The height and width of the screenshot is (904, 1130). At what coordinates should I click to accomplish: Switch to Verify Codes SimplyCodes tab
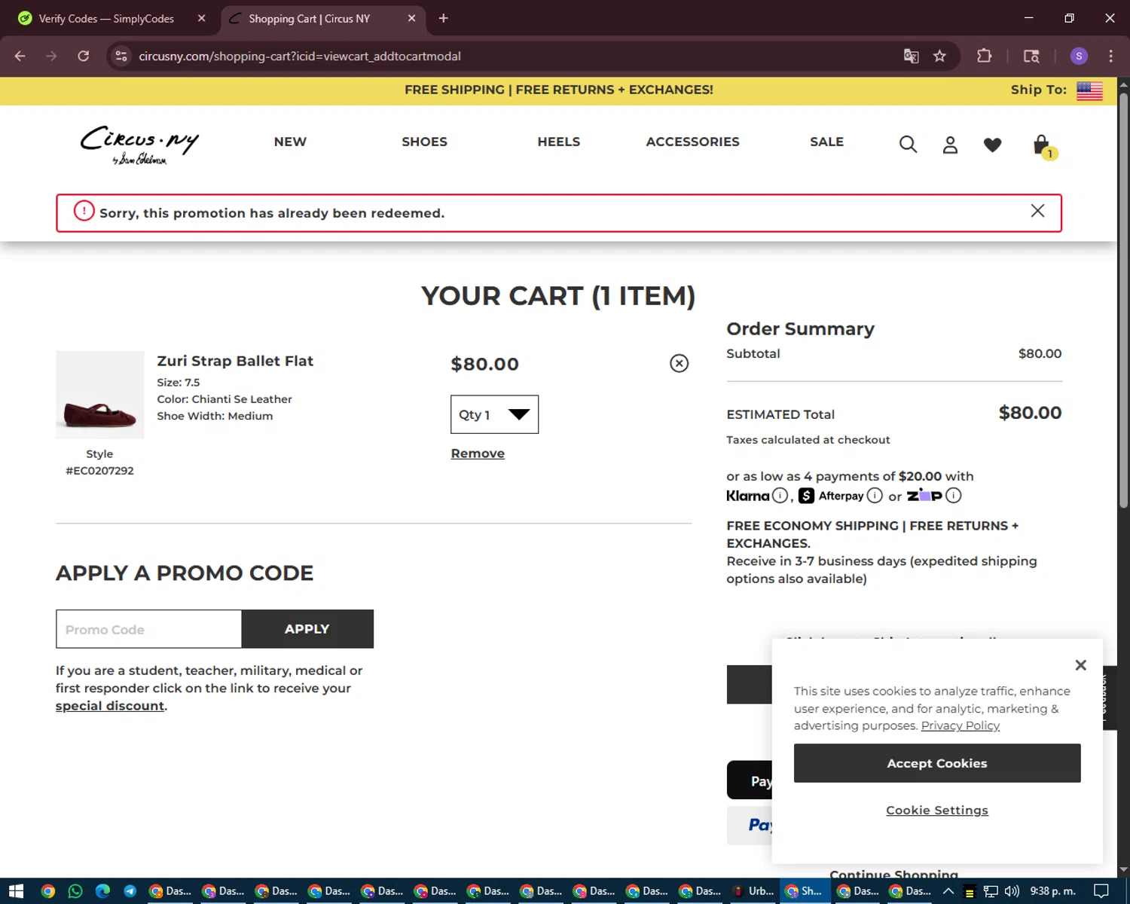(x=105, y=18)
